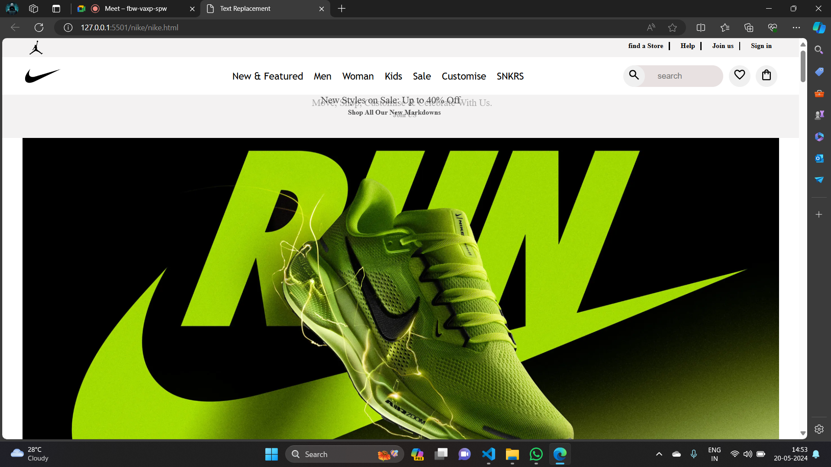Open sidebar Tools briefcase icon
This screenshot has height=467, width=831.
[819, 93]
